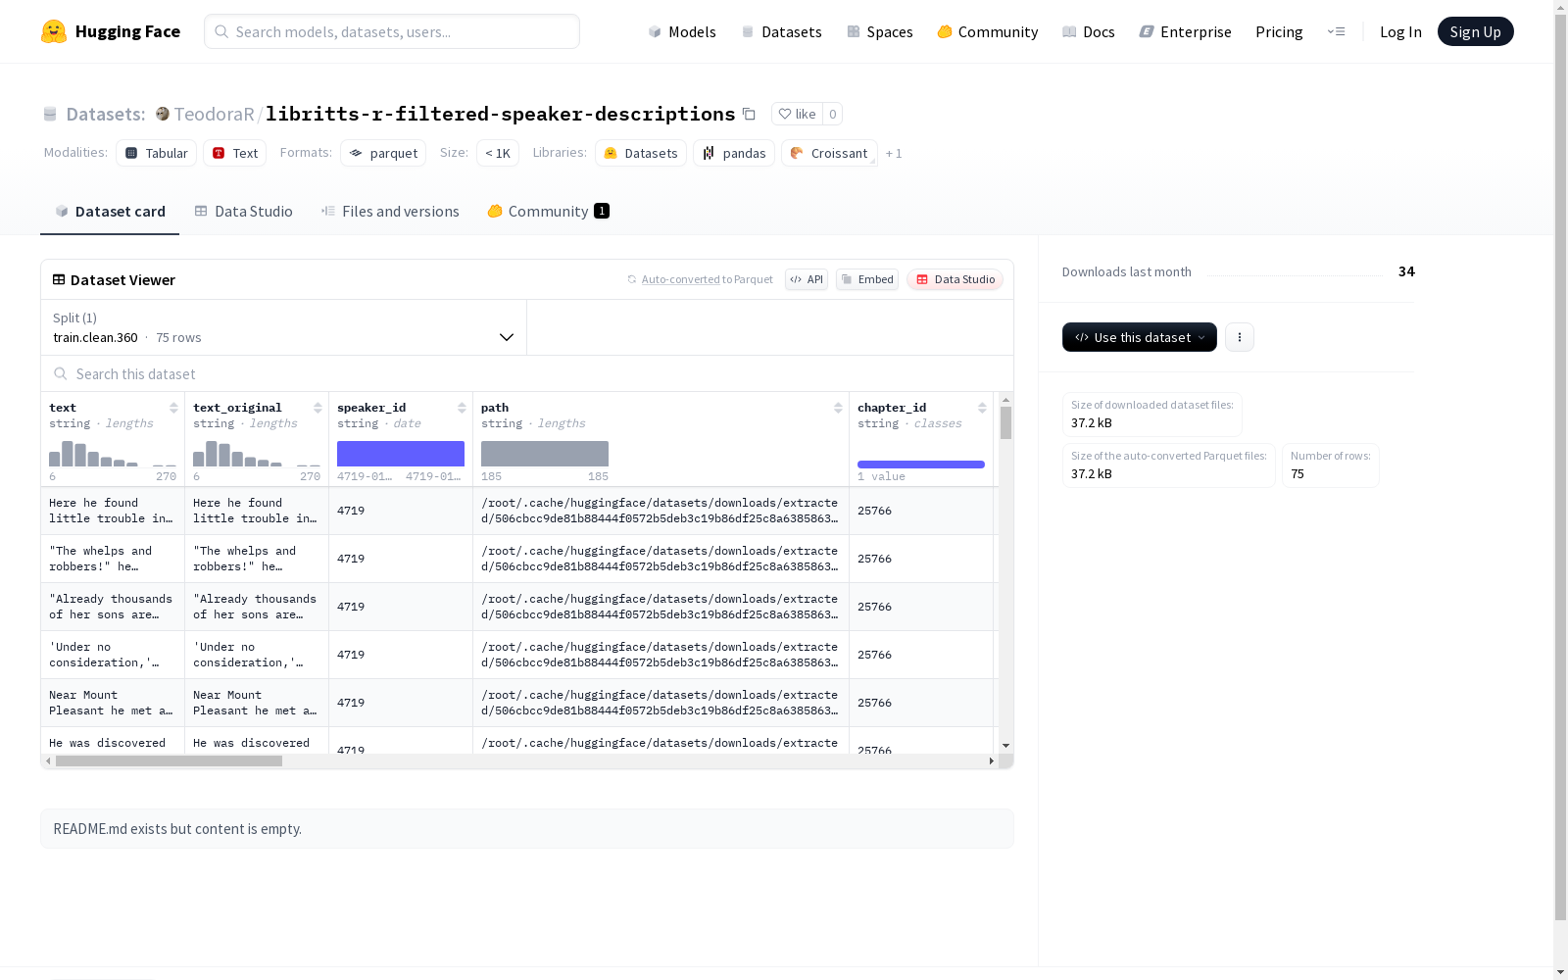
Task: Open the Files and versions tab
Action: coord(390,212)
